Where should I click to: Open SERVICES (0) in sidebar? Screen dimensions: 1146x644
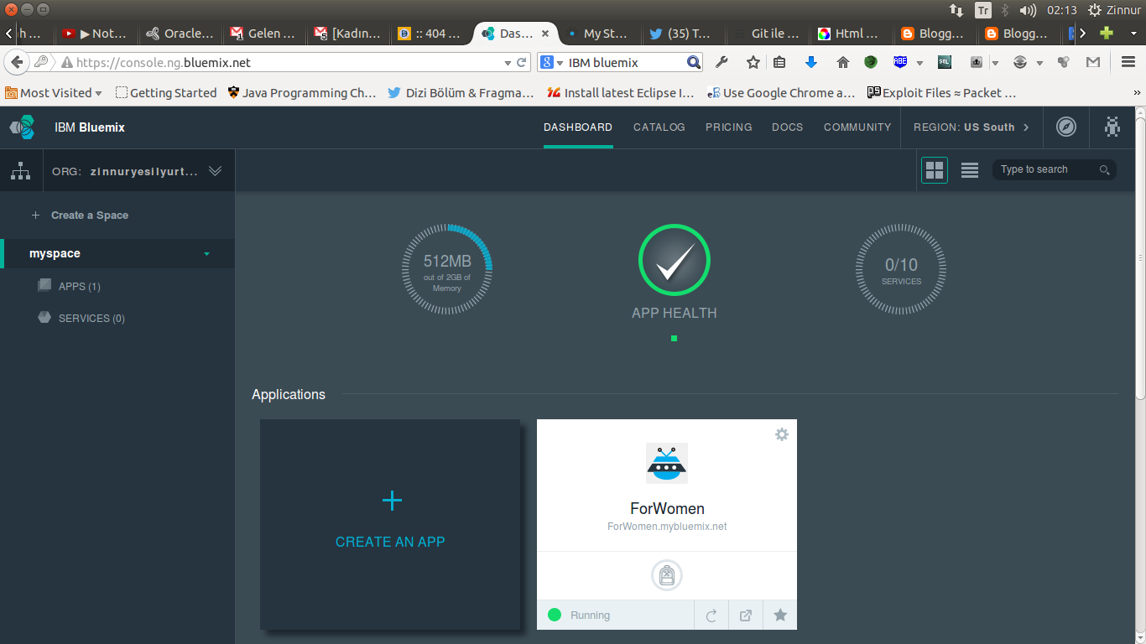tap(81, 319)
